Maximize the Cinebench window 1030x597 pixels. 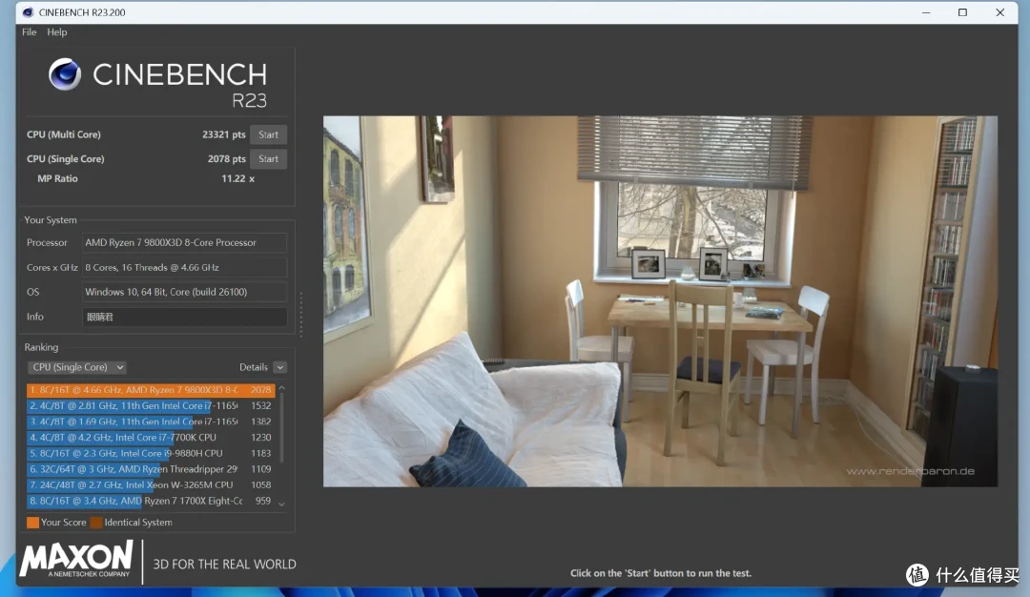[x=962, y=12]
